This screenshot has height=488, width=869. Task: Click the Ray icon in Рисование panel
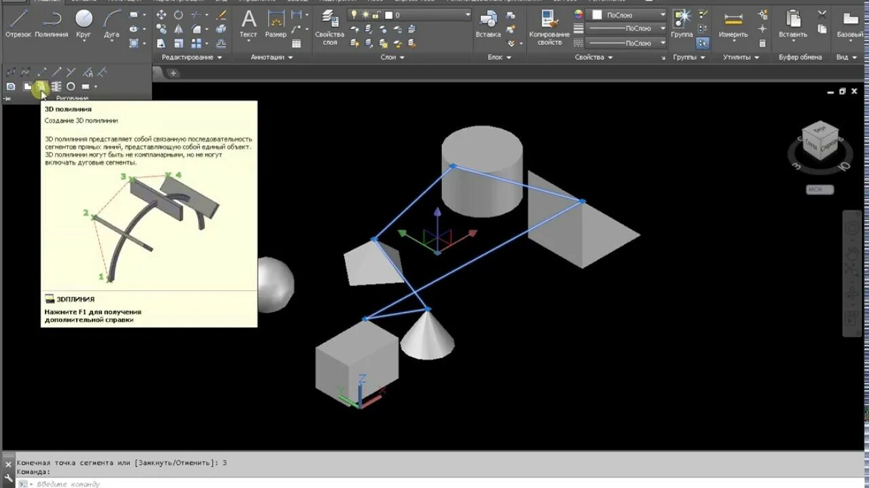pos(57,71)
